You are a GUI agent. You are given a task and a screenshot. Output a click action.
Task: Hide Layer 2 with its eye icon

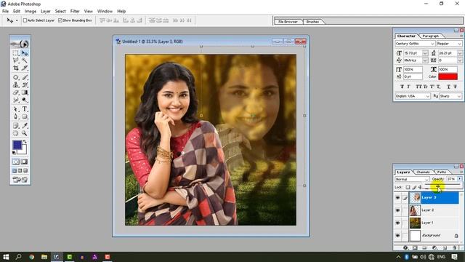click(397, 210)
